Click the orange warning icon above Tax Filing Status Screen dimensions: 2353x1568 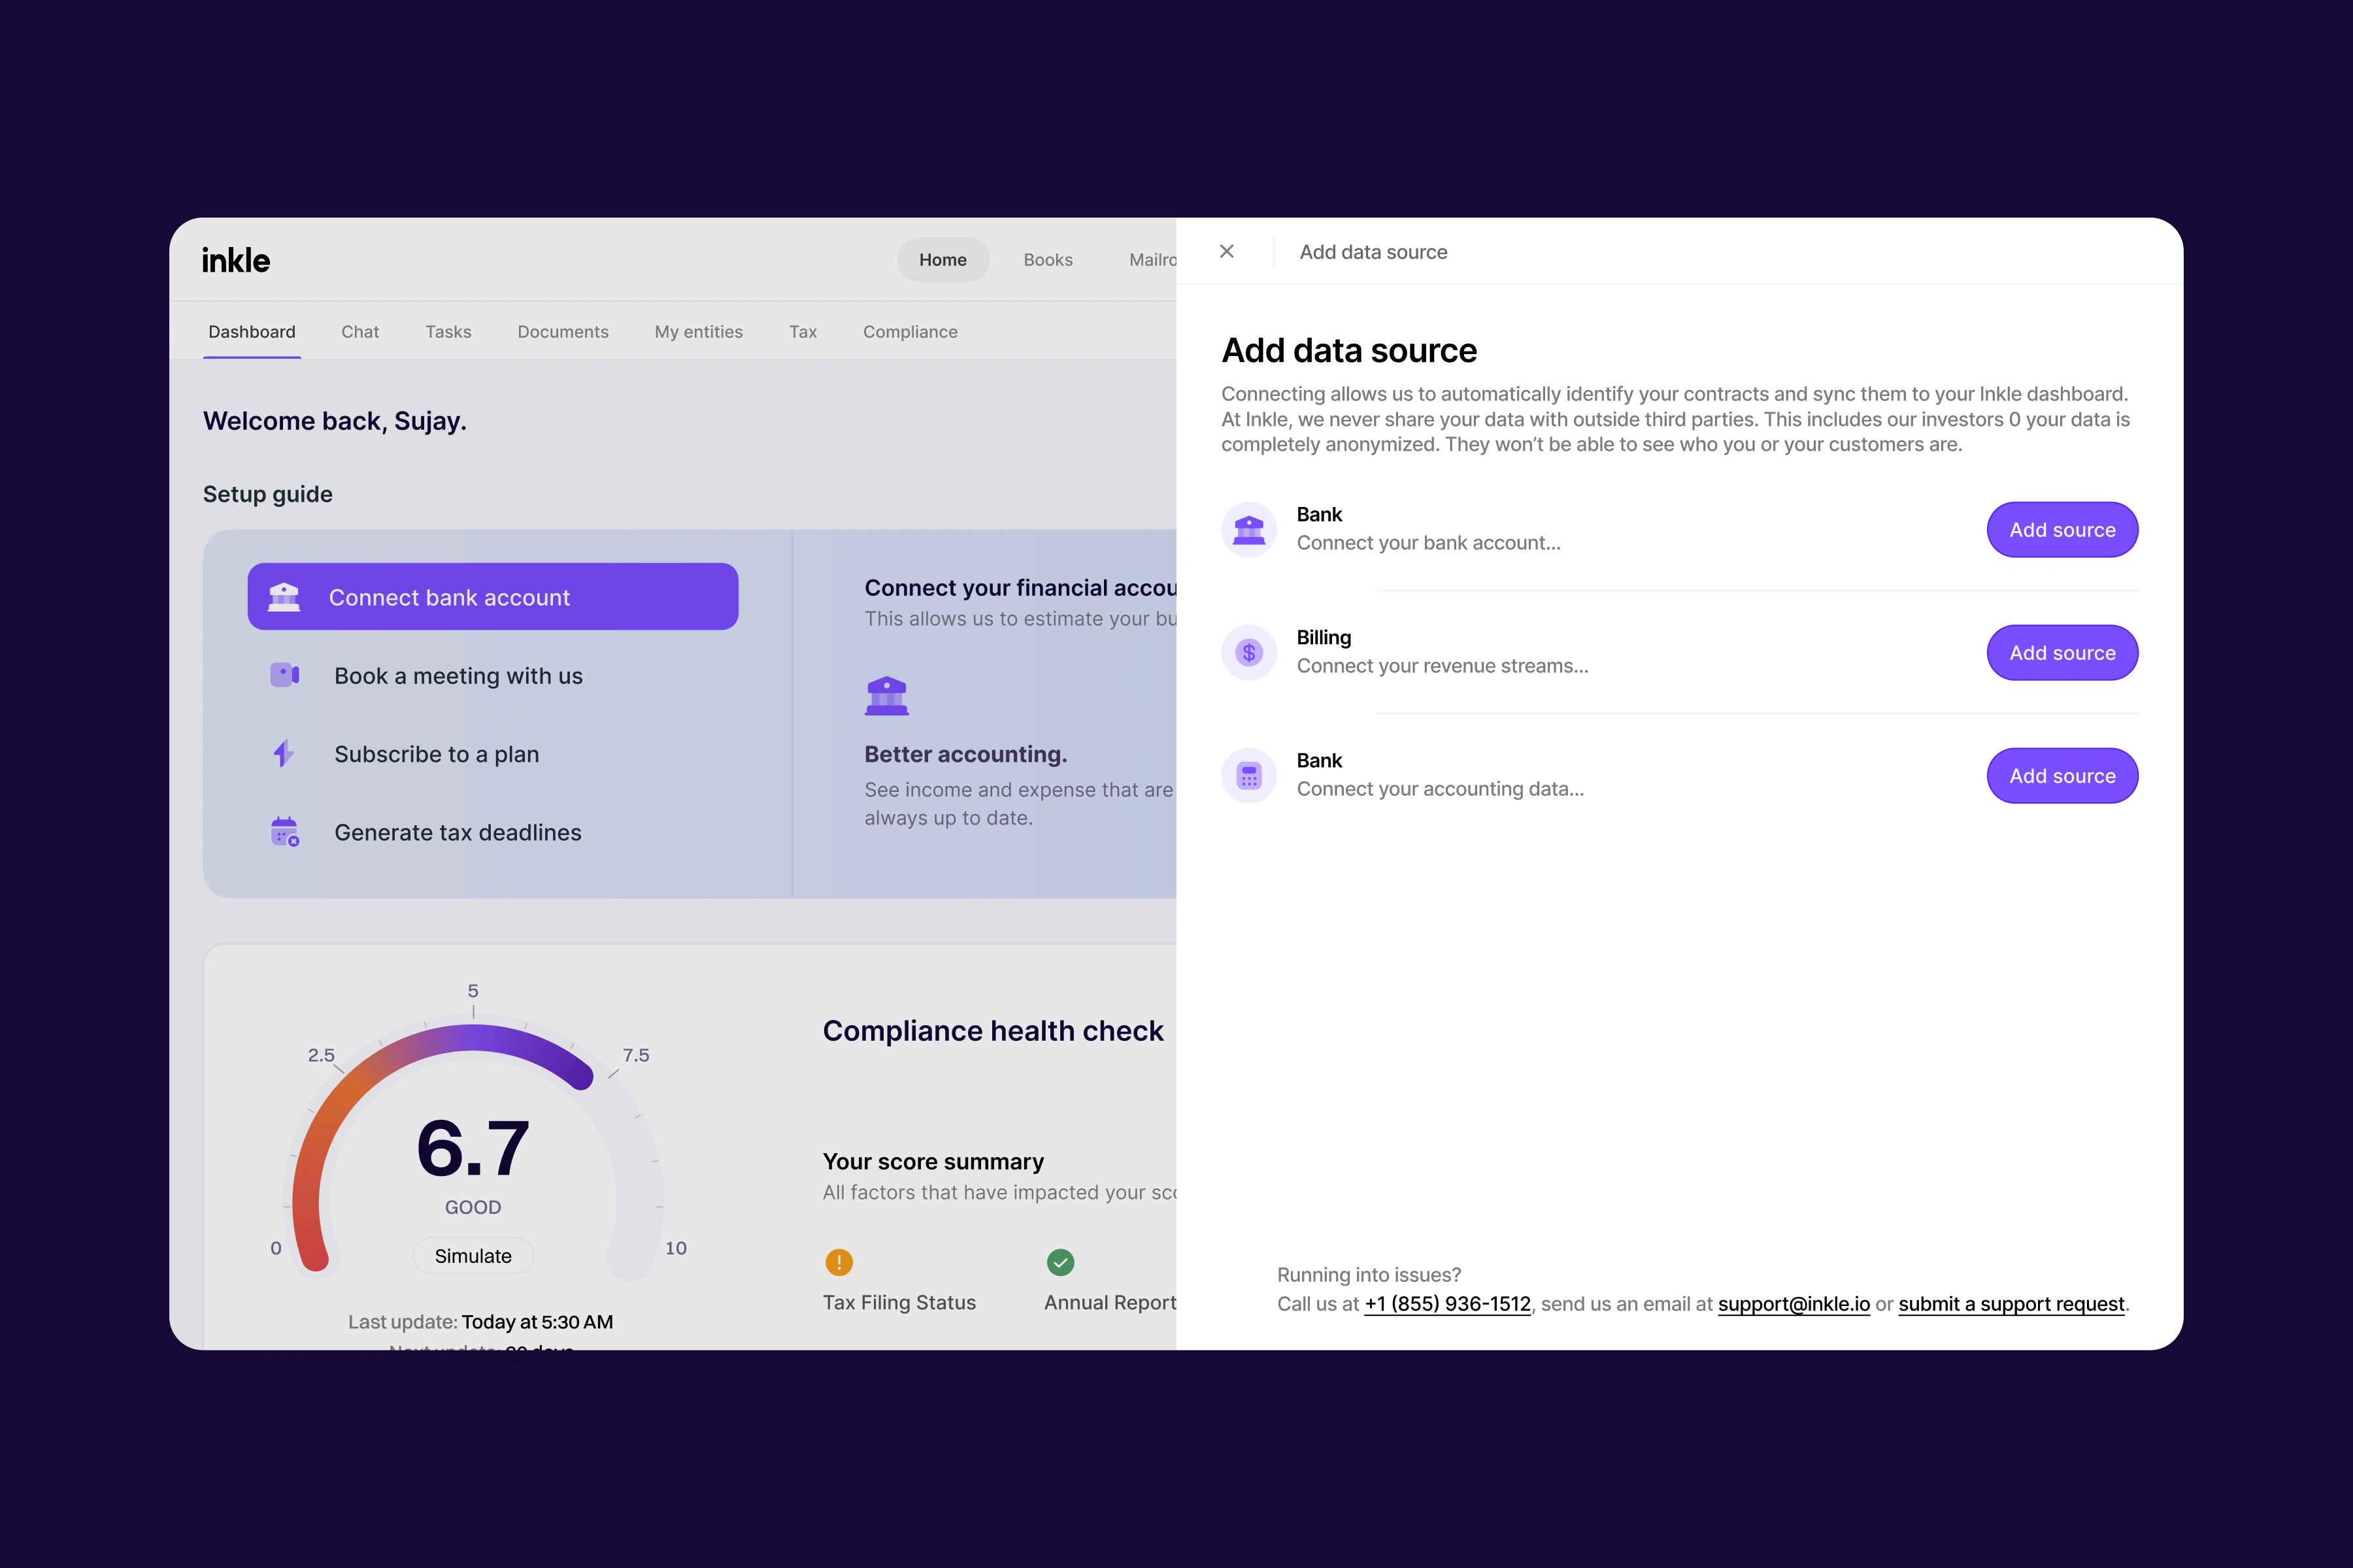[x=839, y=1262]
